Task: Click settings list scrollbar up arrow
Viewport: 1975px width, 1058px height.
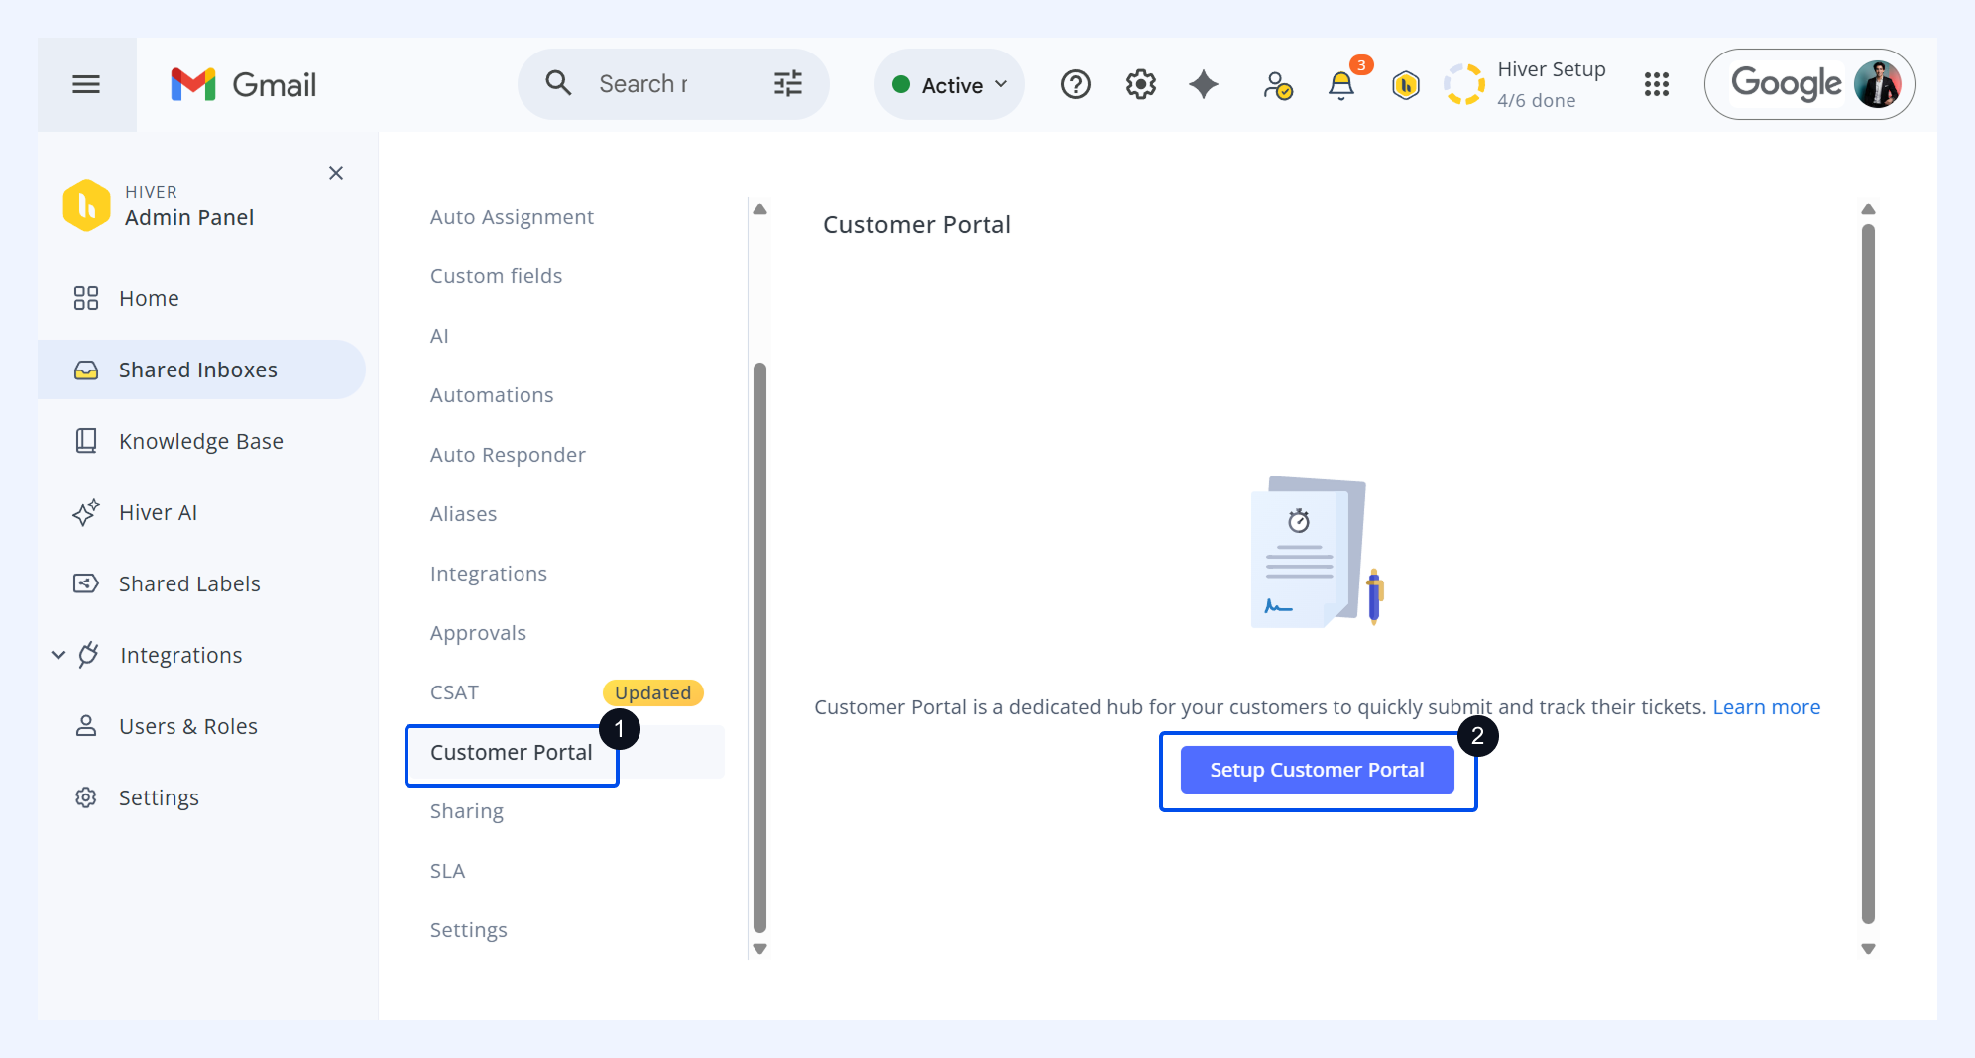Action: click(760, 209)
